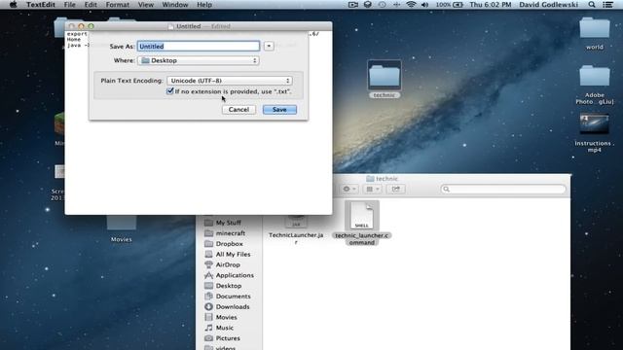Open Notification Center list icon
623x350 pixels.
607,5
